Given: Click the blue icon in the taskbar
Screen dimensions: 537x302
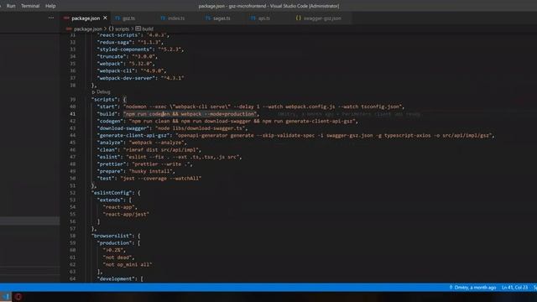Looking at the screenshot, I should (6, 296).
